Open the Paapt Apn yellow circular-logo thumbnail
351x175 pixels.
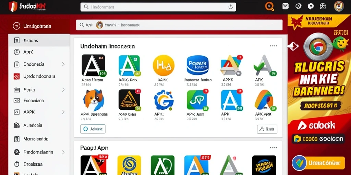[129, 165]
